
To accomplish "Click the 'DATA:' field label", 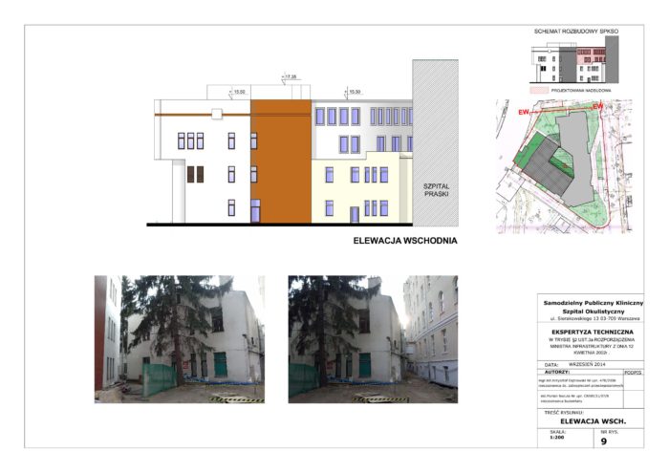I will click(551, 365).
